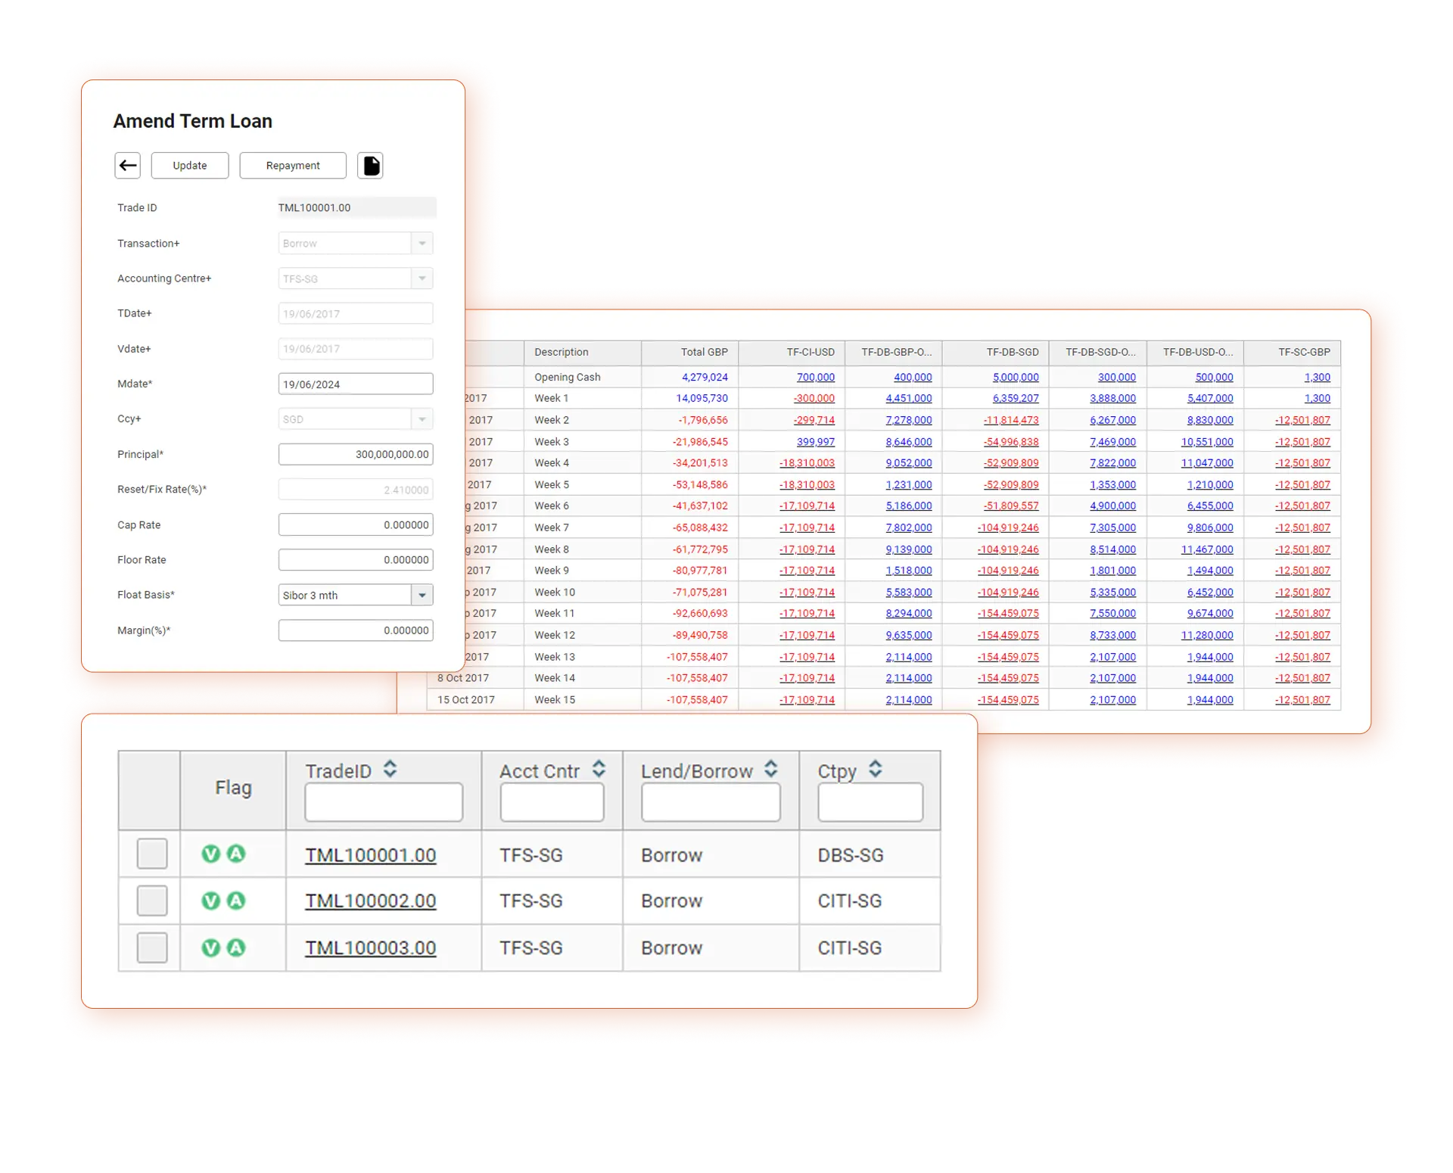Click the Floor Rate field

[x=356, y=559]
